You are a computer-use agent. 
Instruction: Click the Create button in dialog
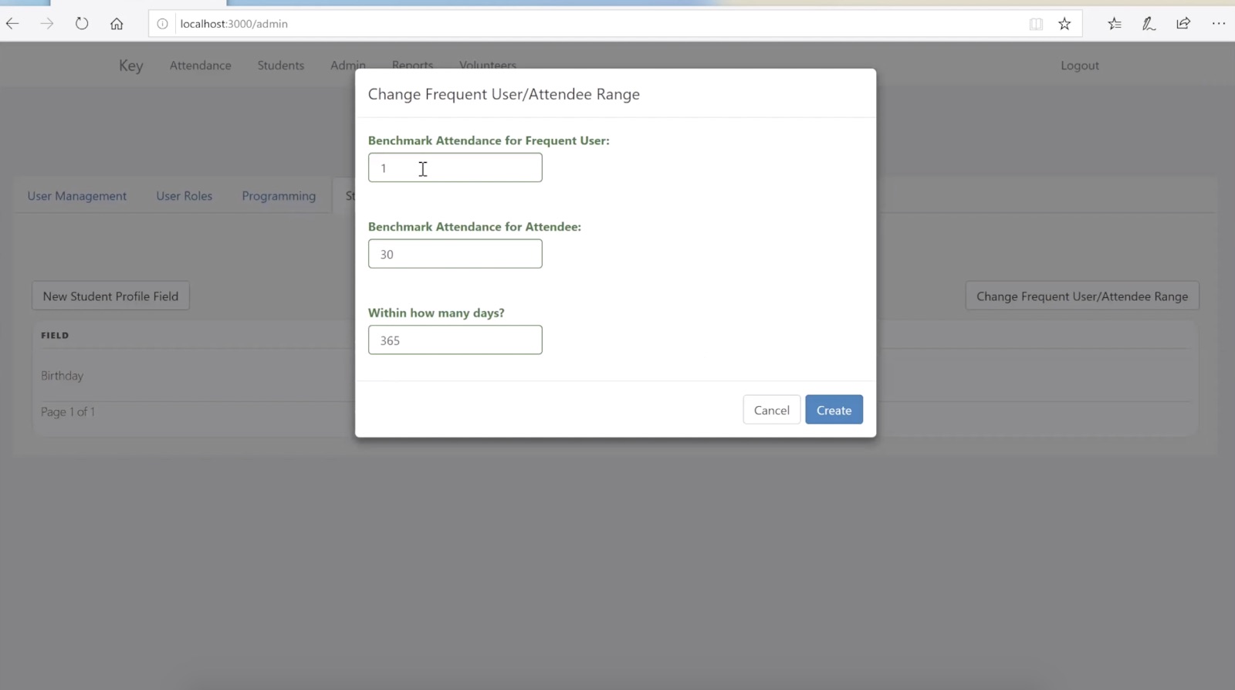point(834,410)
